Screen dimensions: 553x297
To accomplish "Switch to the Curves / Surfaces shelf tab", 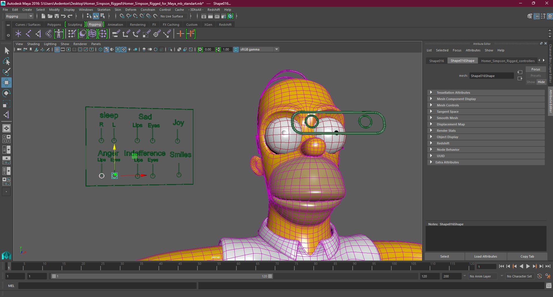I will [28, 25].
